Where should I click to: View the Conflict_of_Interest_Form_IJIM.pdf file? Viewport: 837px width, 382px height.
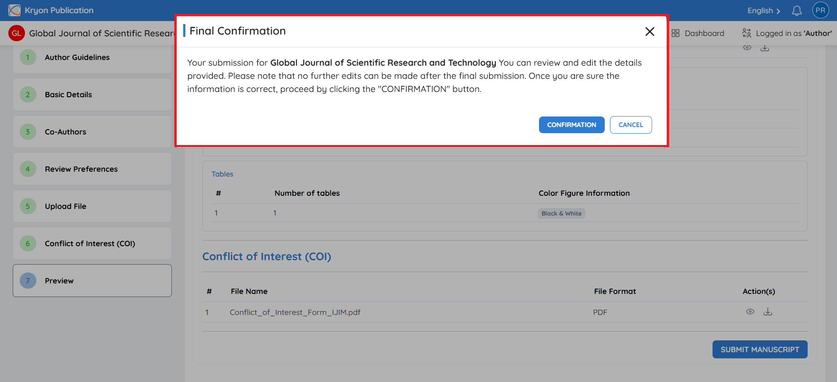coord(750,311)
